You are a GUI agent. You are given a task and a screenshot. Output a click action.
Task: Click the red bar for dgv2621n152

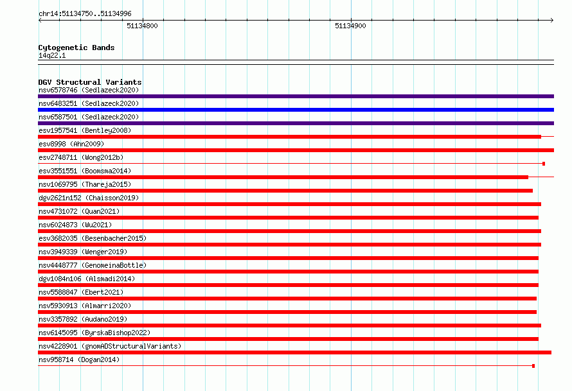[290, 204]
